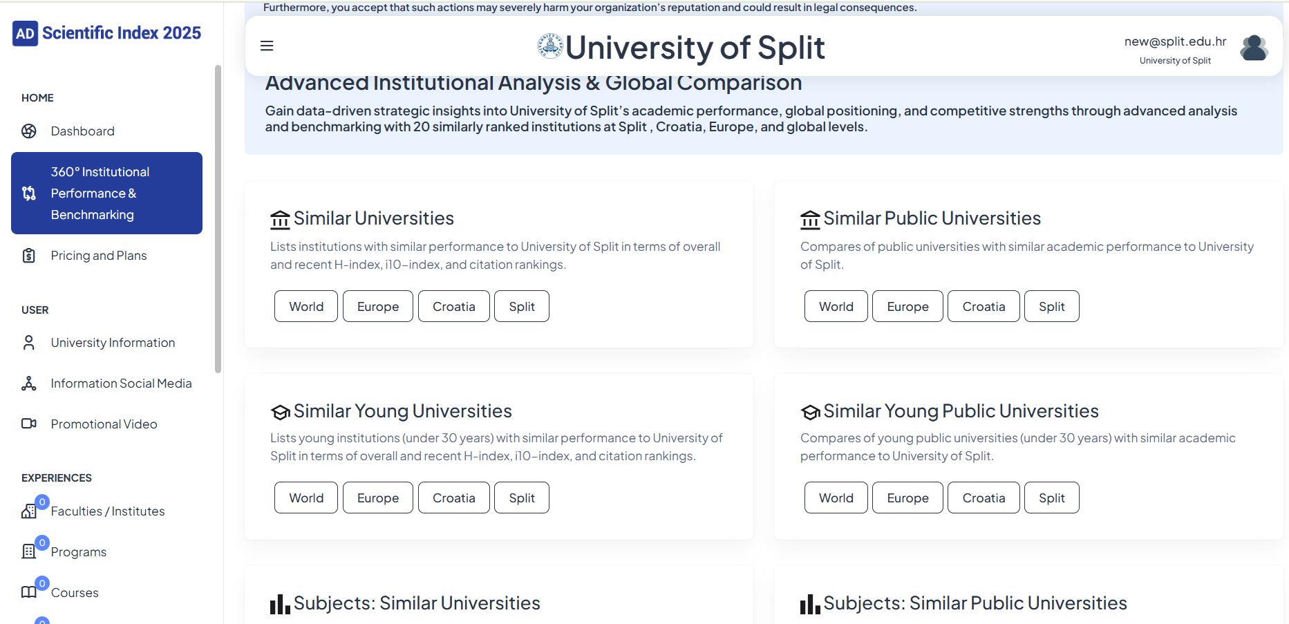Click the University of Split crest icon
The height and width of the screenshot is (624, 1289).
550,46
